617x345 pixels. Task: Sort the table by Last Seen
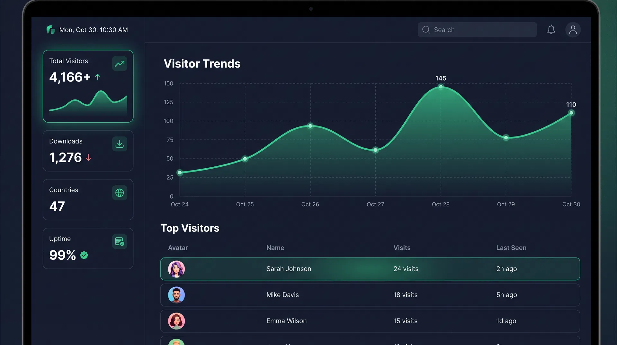point(511,248)
